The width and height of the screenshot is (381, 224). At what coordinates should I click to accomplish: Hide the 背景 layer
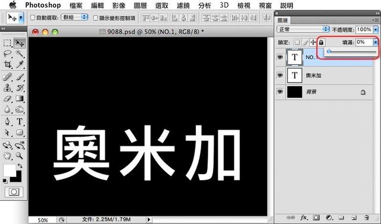(280, 92)
